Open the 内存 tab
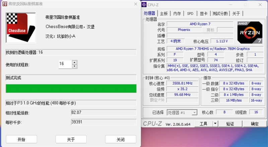 (x=177, y=13)
